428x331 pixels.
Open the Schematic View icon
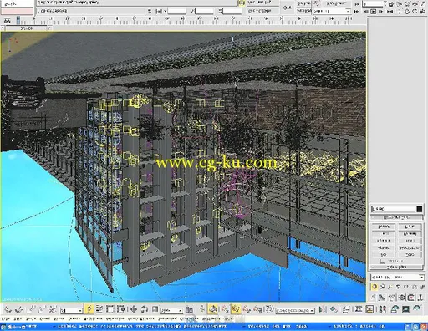369,309
